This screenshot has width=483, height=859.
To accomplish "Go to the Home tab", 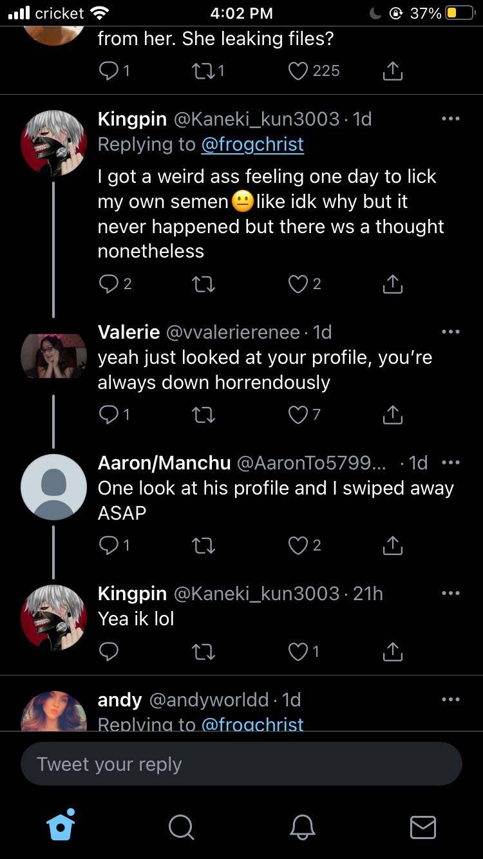I will click(61, 826).
